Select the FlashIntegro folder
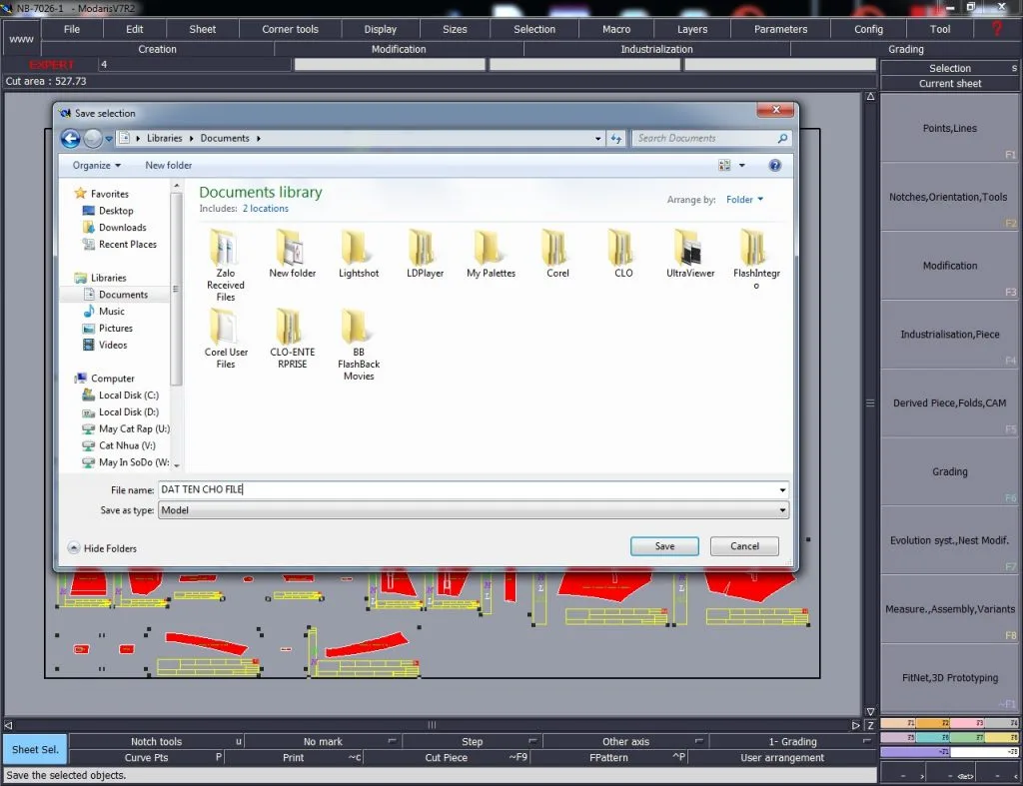 click(x=756, y=259)
